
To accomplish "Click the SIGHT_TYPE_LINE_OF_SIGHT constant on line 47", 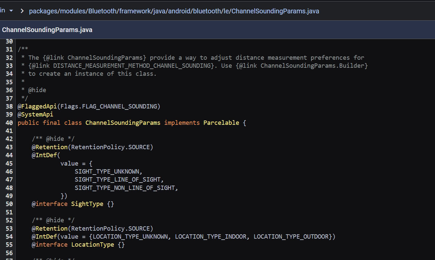I will (118, 180).
